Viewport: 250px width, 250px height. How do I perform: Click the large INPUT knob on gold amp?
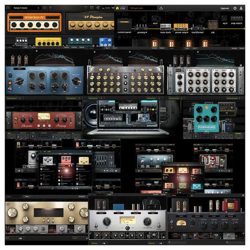pos(12,213)
